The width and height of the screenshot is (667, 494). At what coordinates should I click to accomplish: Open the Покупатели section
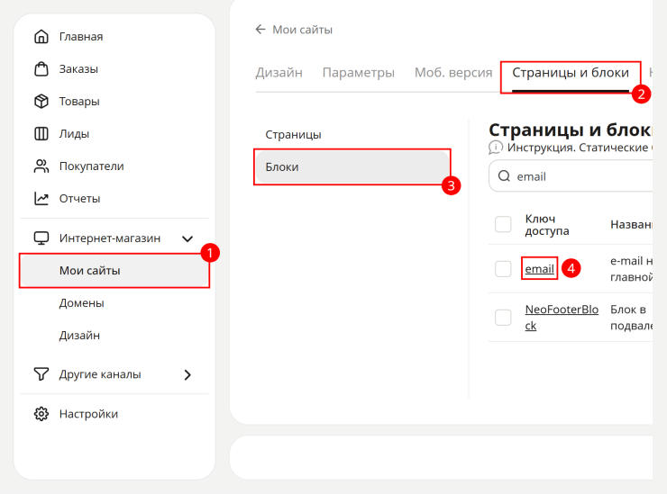[x=114, y=166]
